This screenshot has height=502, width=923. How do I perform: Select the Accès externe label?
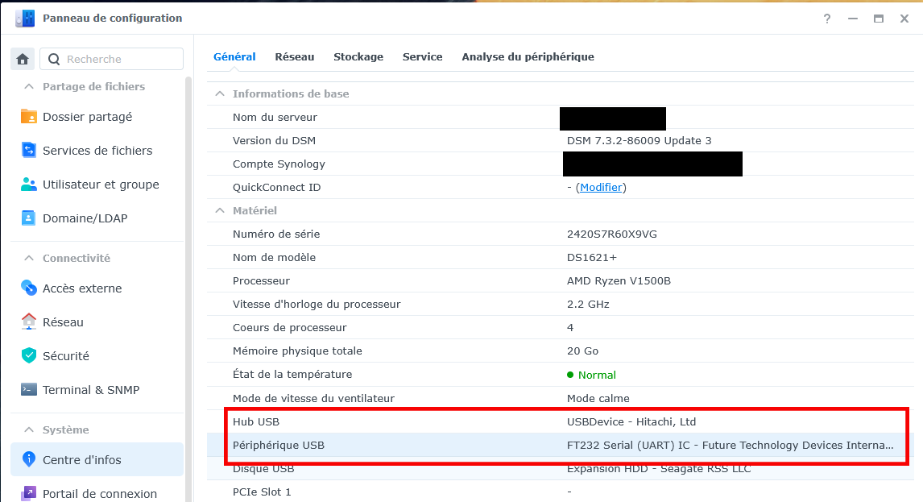[x=82, y=288]
